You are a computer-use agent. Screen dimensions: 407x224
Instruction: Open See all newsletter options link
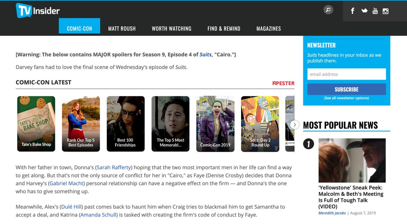pyautogui.click(x=347, y=98)
